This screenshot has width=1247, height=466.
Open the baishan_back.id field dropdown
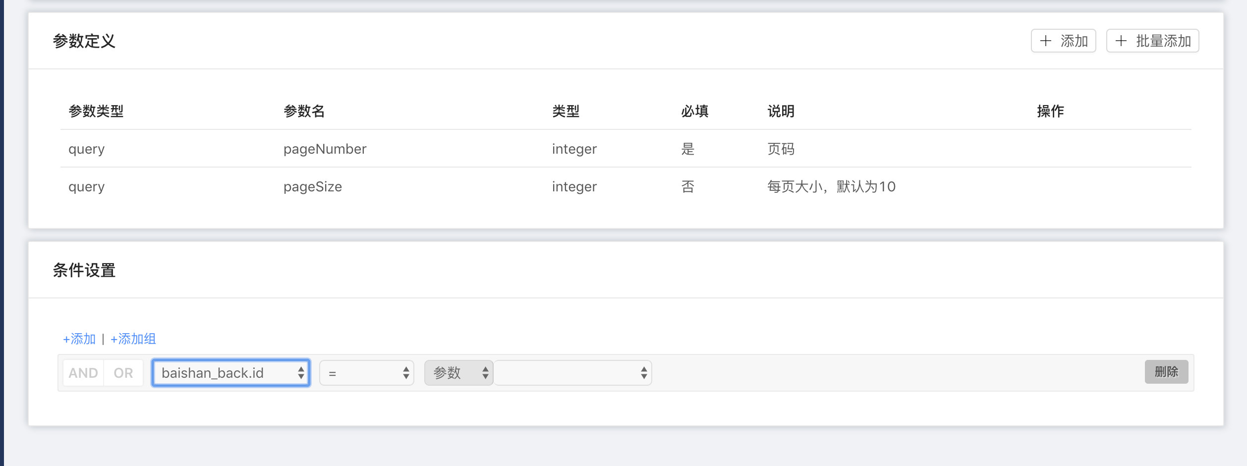tap(231, 373)
